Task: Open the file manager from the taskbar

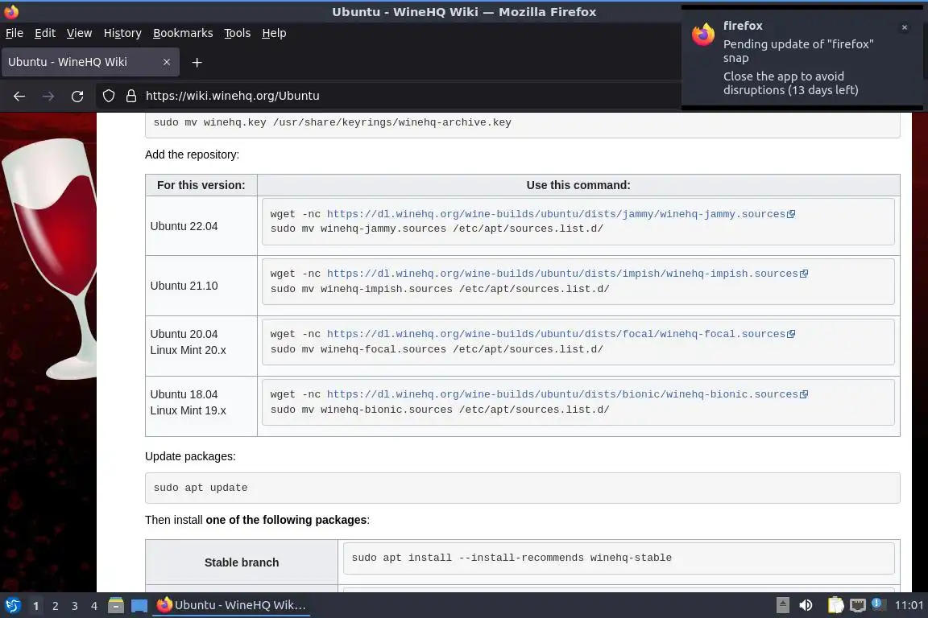Action: (116, 606)
